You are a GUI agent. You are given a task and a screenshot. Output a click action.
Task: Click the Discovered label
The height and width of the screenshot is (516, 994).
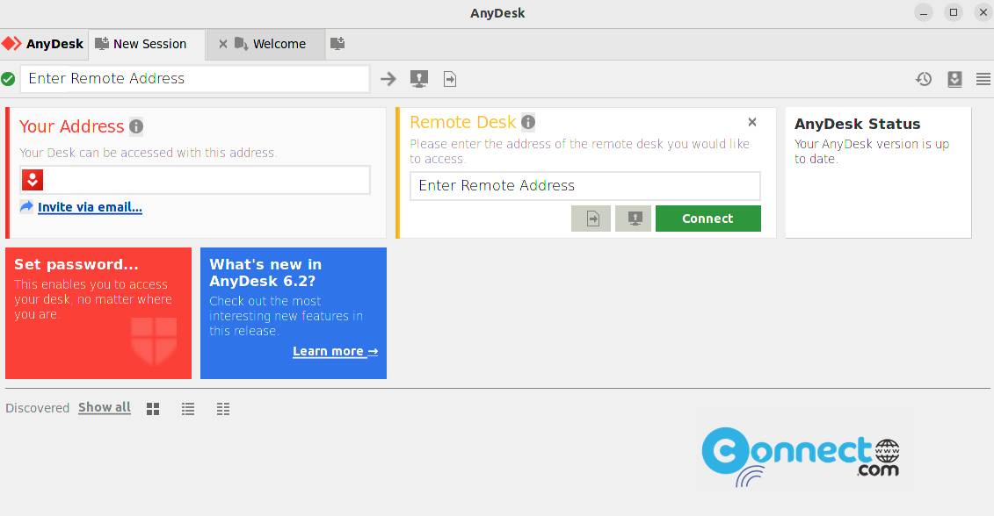38,408
